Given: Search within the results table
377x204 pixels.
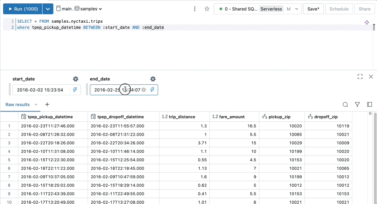Looking at the screenshot, I should pyautogui.click(x=345, y=104).
